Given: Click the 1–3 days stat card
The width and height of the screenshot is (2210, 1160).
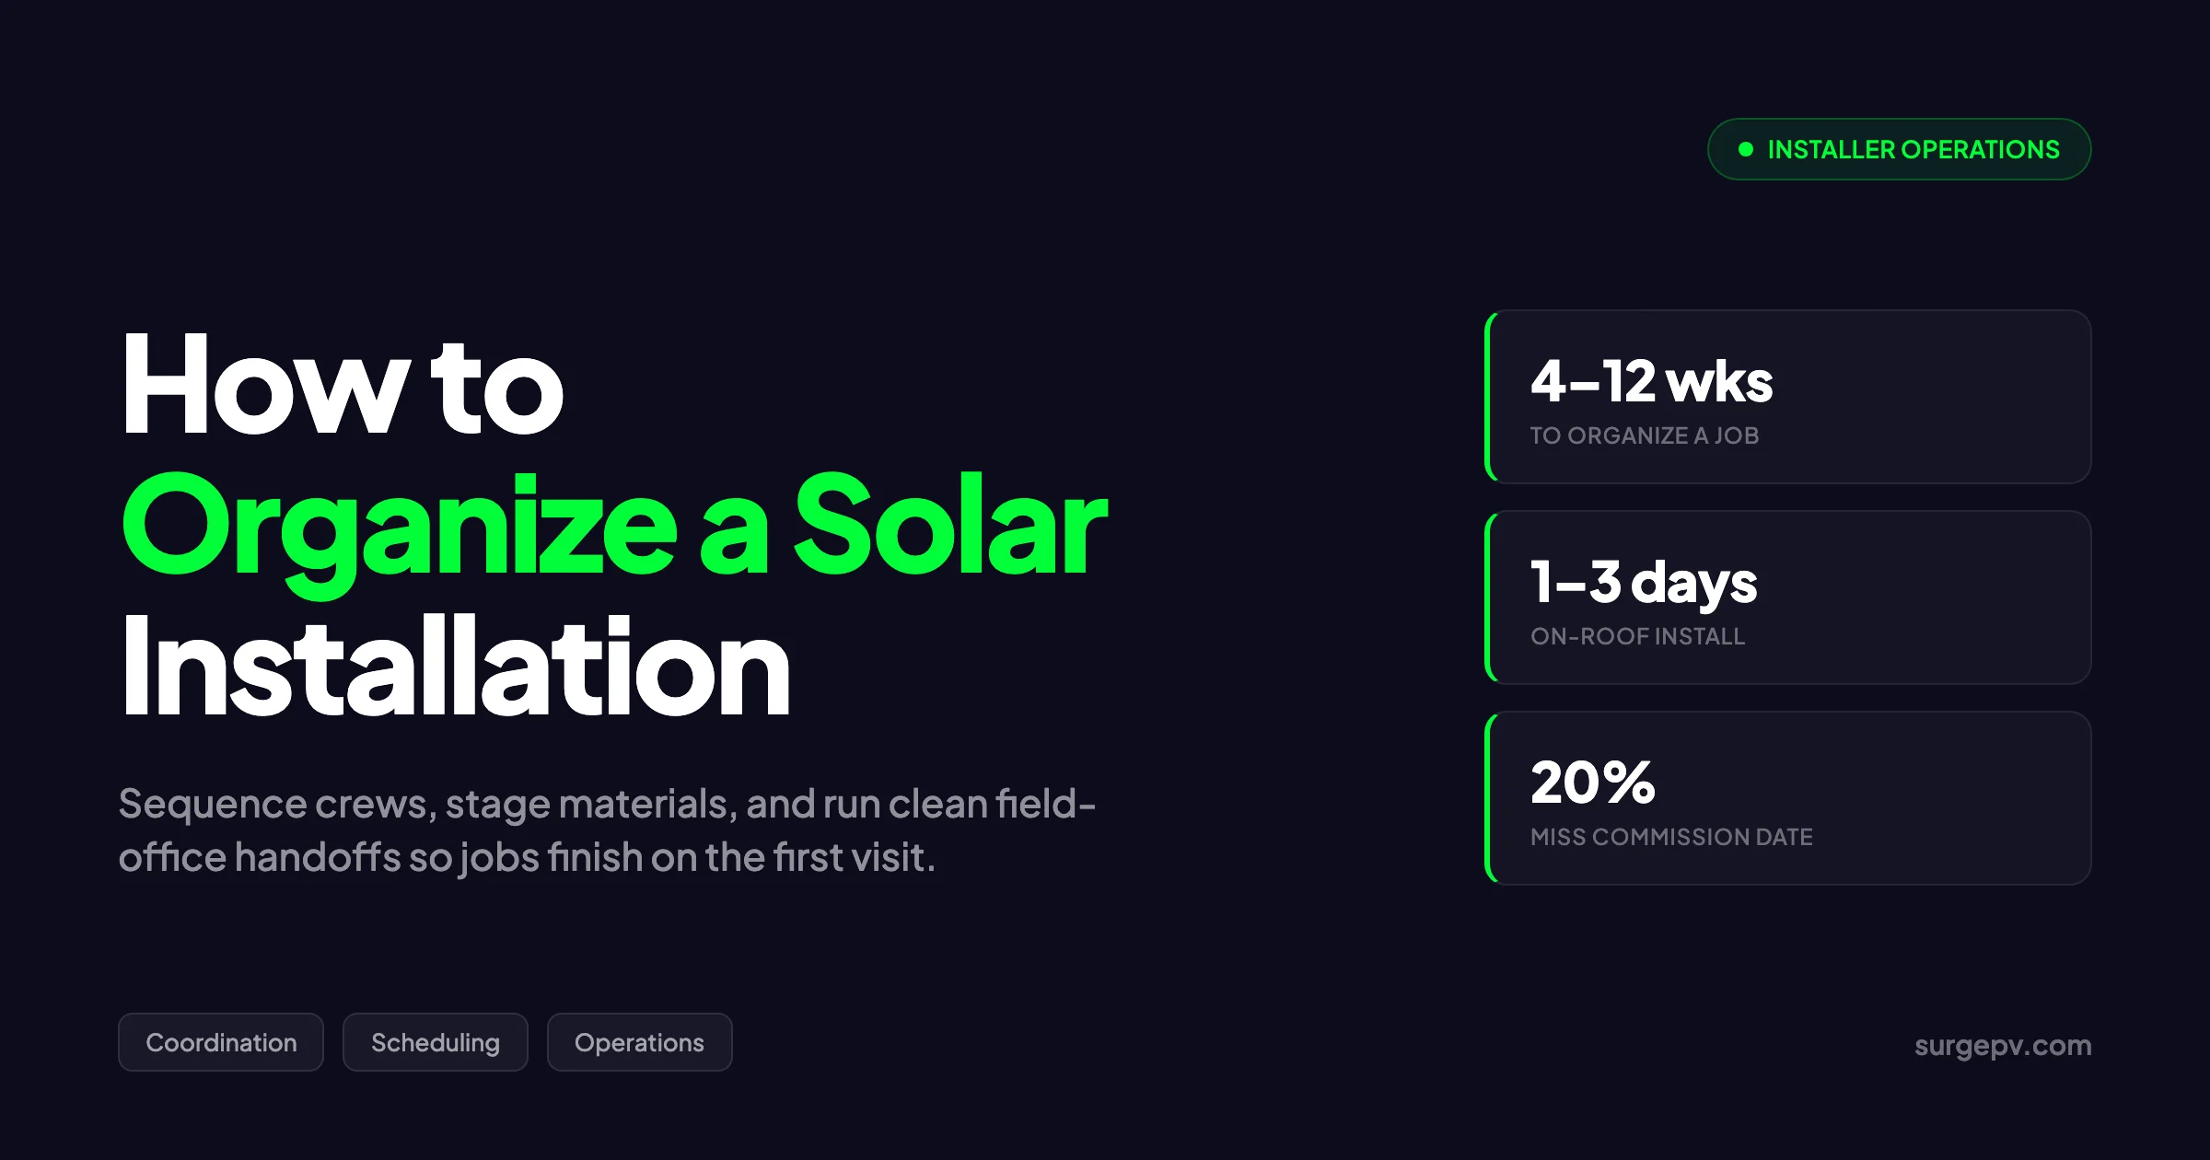Looking at the screenshot, I should pos(1788,597).
